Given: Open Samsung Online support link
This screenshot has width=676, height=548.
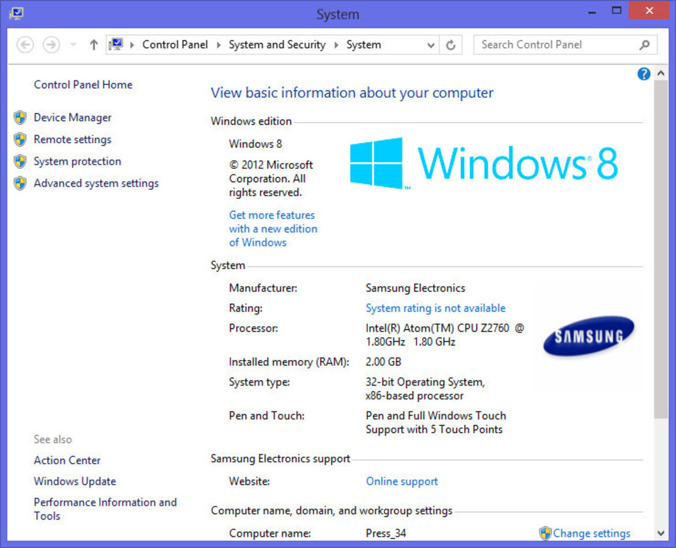Looking at the screenshot, I should click(402, 482).
